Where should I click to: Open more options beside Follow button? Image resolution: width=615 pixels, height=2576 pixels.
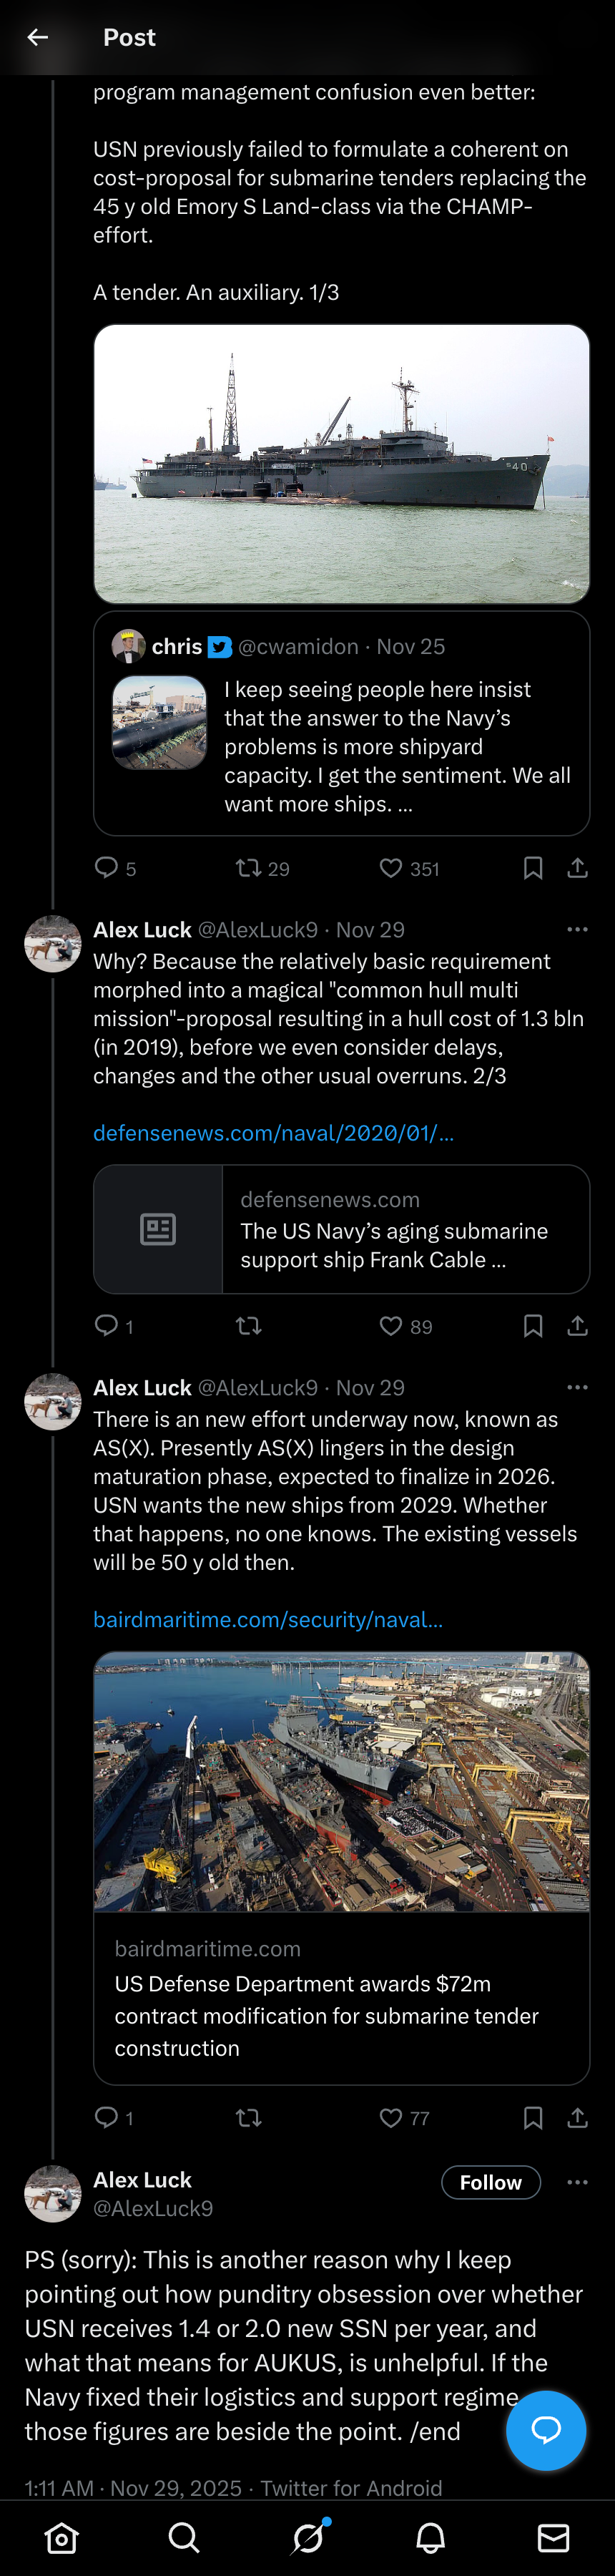[577, 2182]
